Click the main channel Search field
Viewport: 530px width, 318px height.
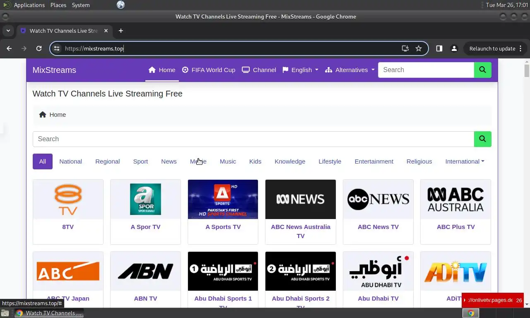253,139
